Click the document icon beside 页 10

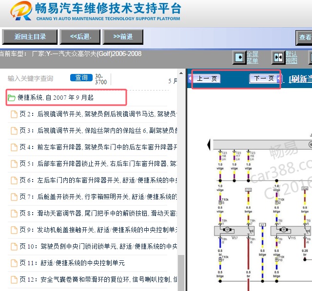[x=14, y=247]
